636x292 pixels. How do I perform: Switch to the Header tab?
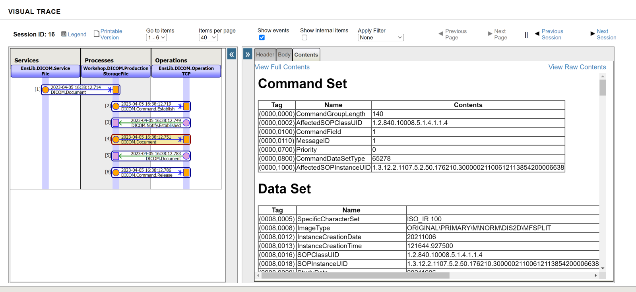tap(265, 55)
